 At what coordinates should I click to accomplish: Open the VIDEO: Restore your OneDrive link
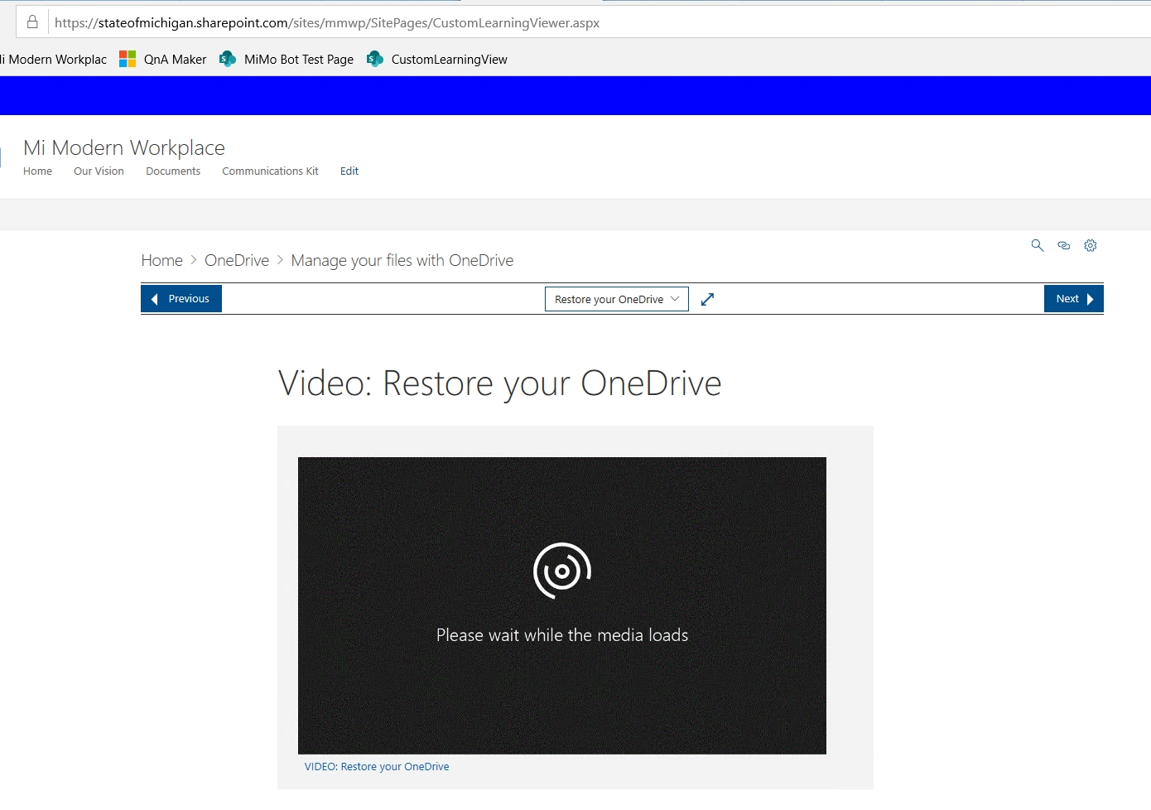point(376,766)
